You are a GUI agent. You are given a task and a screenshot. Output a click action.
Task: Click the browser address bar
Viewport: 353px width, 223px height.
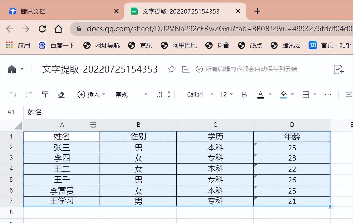point(178,29)
